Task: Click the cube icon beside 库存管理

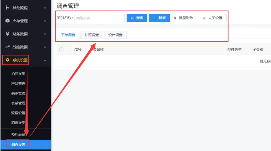Action: coord(8,21)
